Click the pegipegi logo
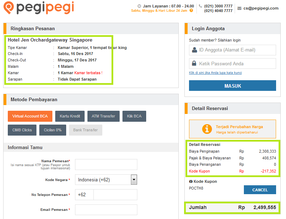 (x=39, y=8)
